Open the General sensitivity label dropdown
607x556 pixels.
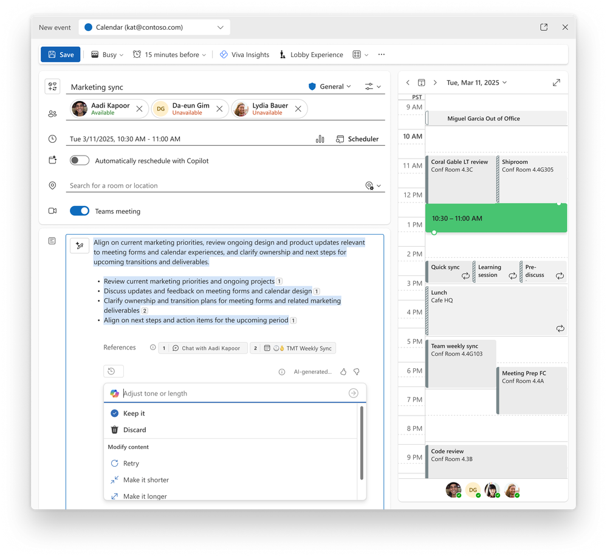coord(330,86)
